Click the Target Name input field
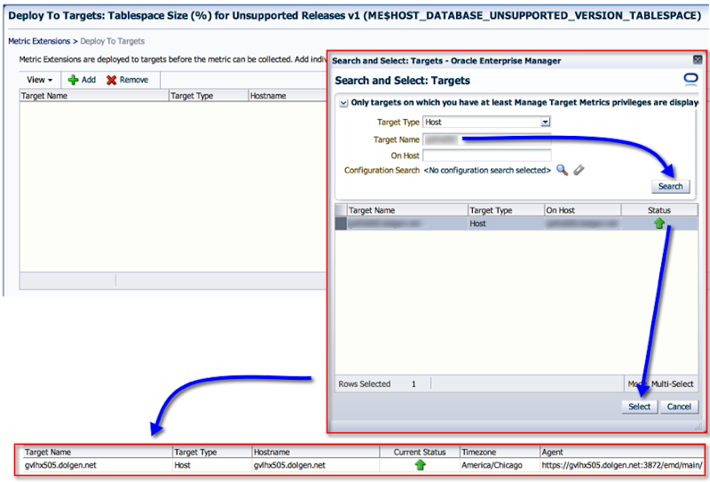This screenshot has width=710, height=482. pos(486,139)
